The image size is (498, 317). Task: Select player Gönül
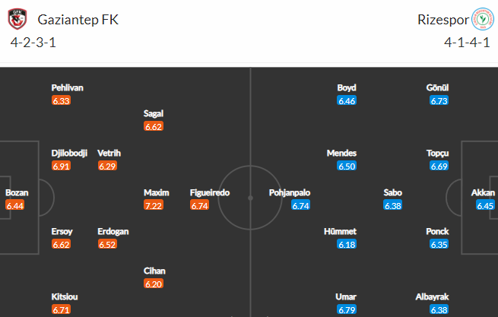tap(437, 87)
